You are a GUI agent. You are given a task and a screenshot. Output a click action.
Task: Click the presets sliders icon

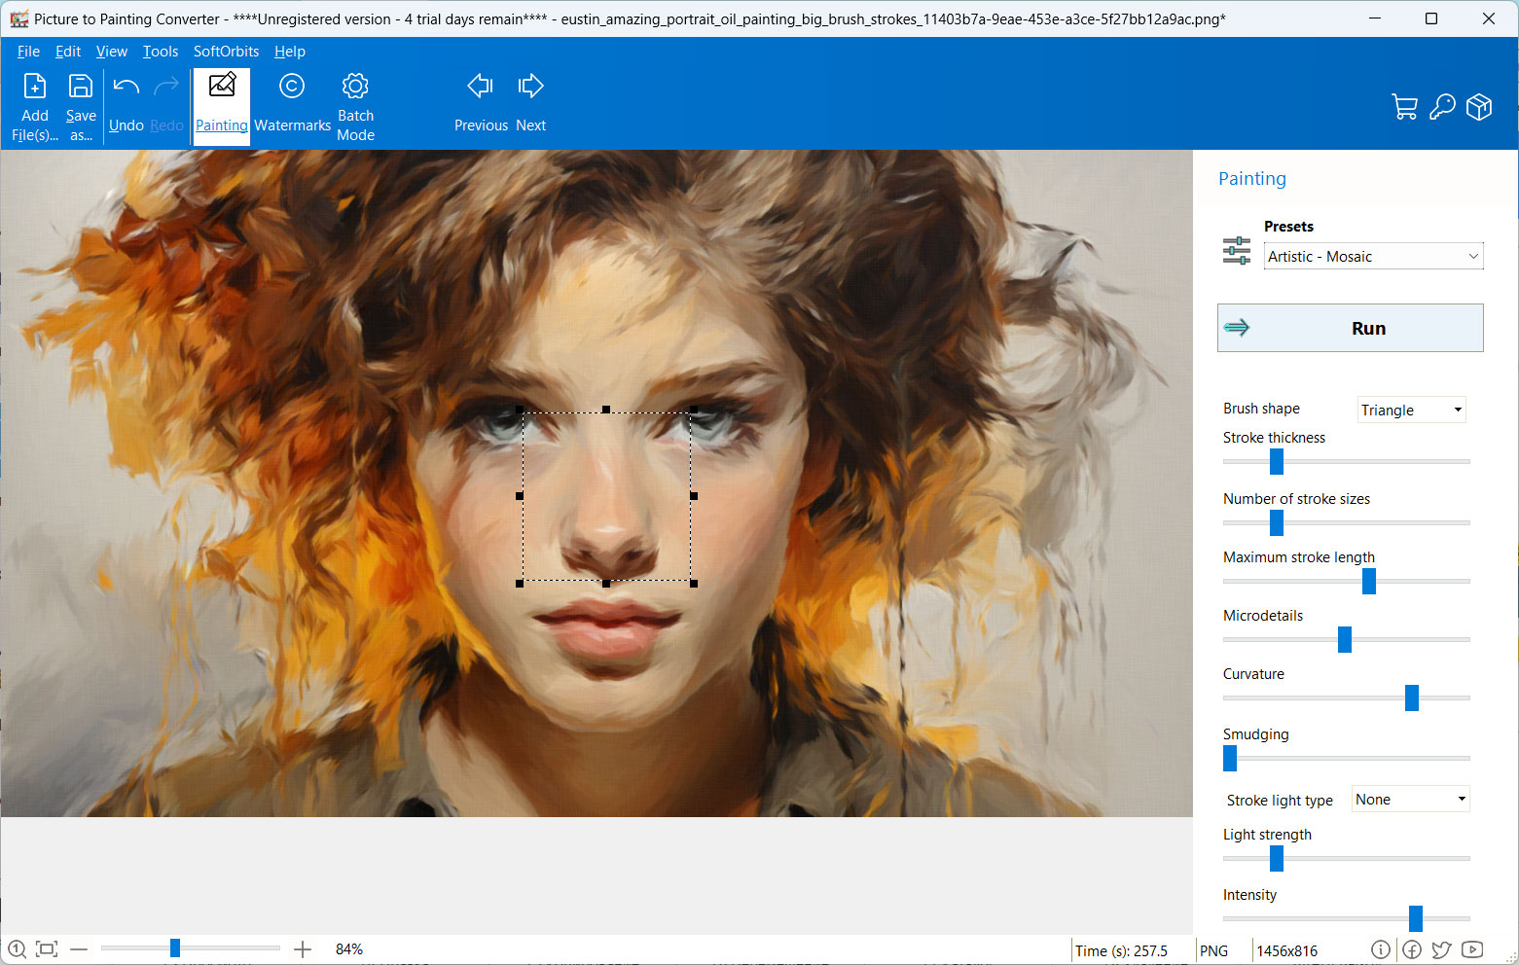[x=1237, y=251]
